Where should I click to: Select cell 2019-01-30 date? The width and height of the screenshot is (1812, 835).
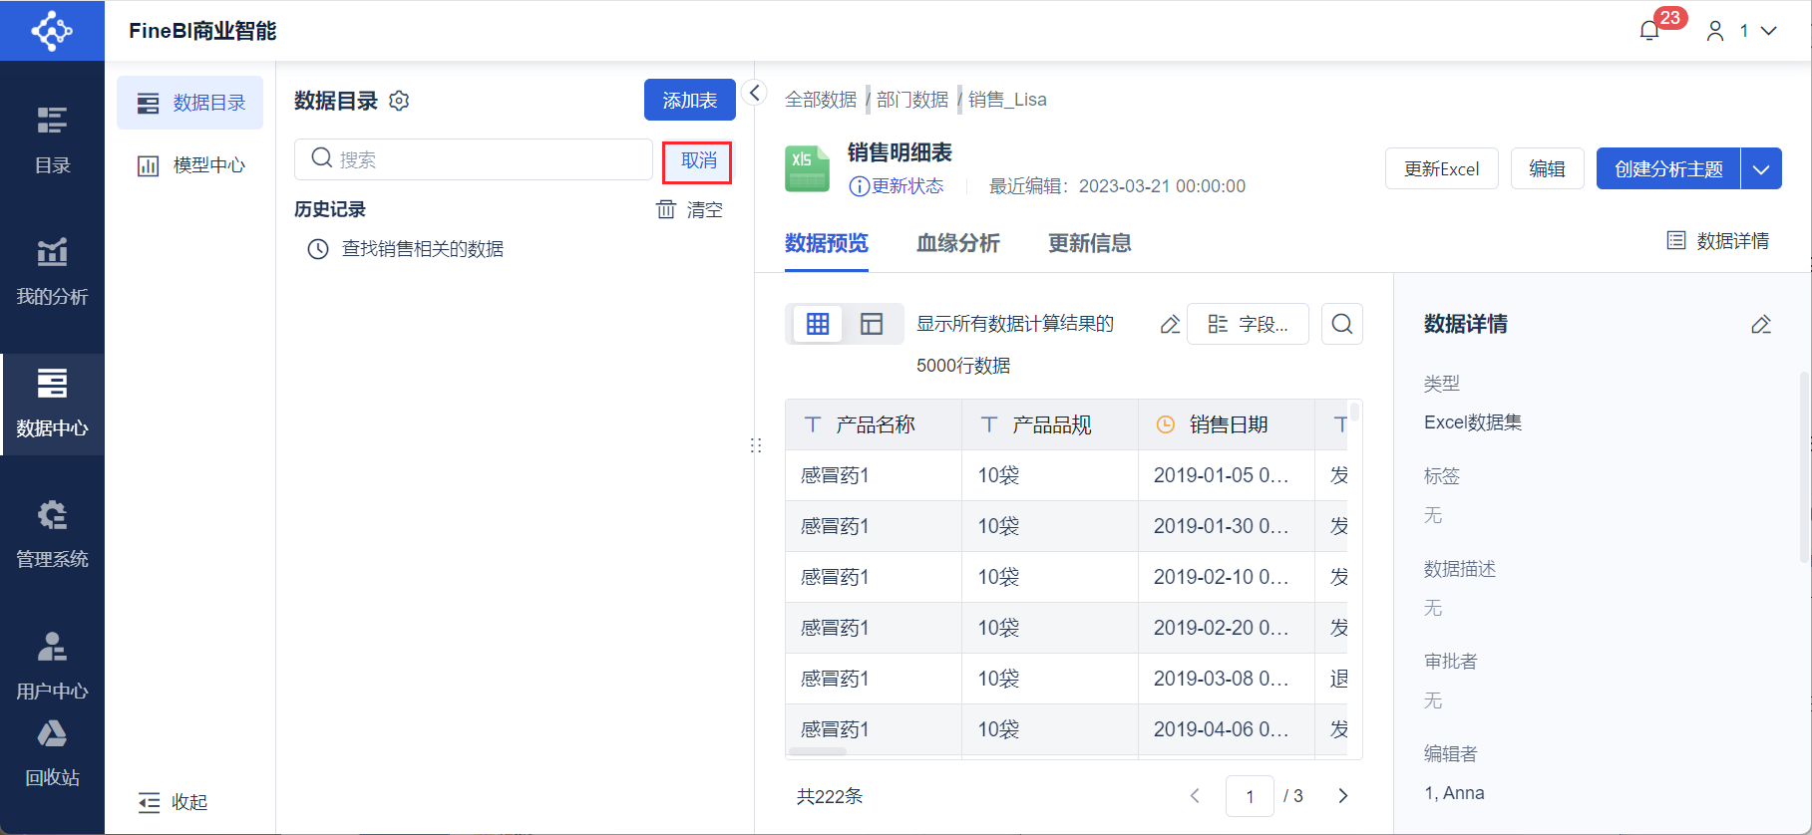tap(1227, 526)
